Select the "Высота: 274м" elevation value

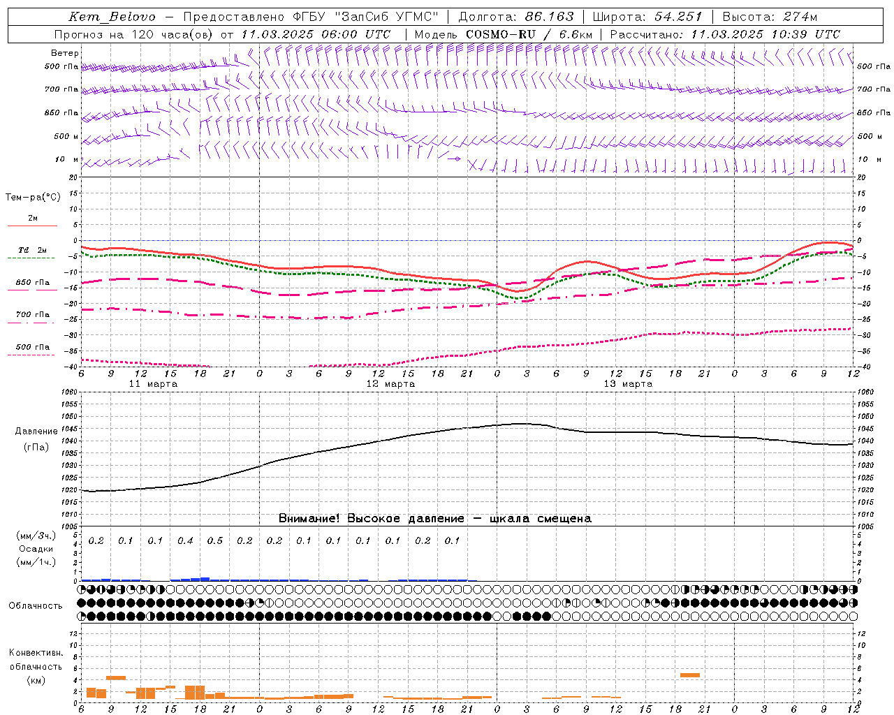[x=770, y=17]
